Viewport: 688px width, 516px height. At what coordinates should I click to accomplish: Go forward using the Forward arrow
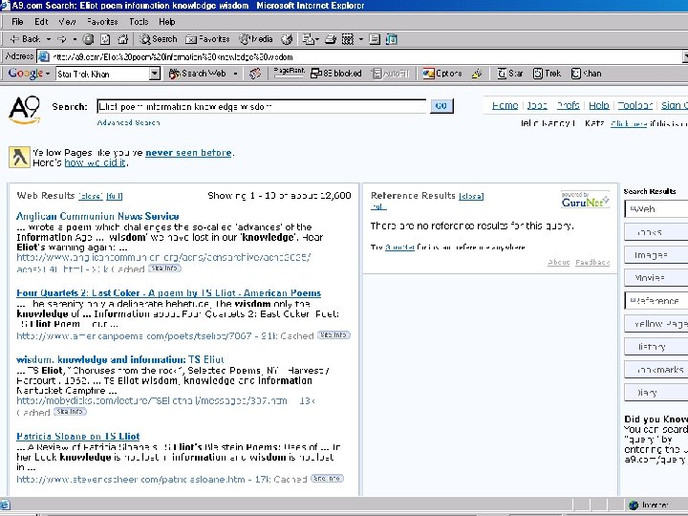coord(62,39)
